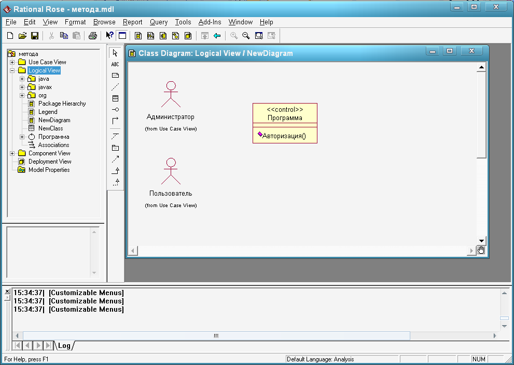Switch to the Log tab
The image size is (514, 365).
(x=64, y=346)
